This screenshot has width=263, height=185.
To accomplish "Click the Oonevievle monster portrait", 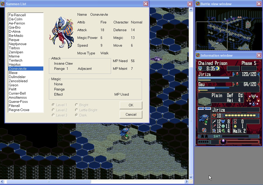I will pos(62,33).
